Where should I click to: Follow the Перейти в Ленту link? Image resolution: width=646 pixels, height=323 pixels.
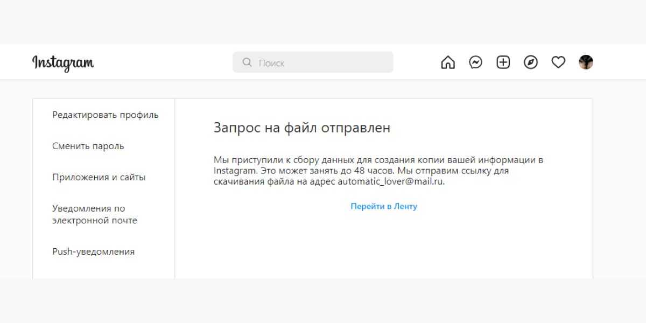click(384, 206)
